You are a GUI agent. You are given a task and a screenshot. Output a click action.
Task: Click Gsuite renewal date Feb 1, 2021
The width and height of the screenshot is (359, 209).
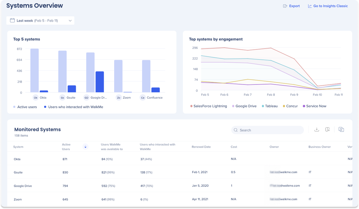200,172
